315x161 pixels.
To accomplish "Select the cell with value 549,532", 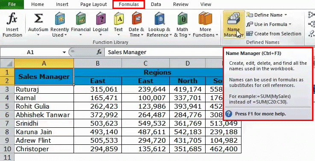I will 145,123.
